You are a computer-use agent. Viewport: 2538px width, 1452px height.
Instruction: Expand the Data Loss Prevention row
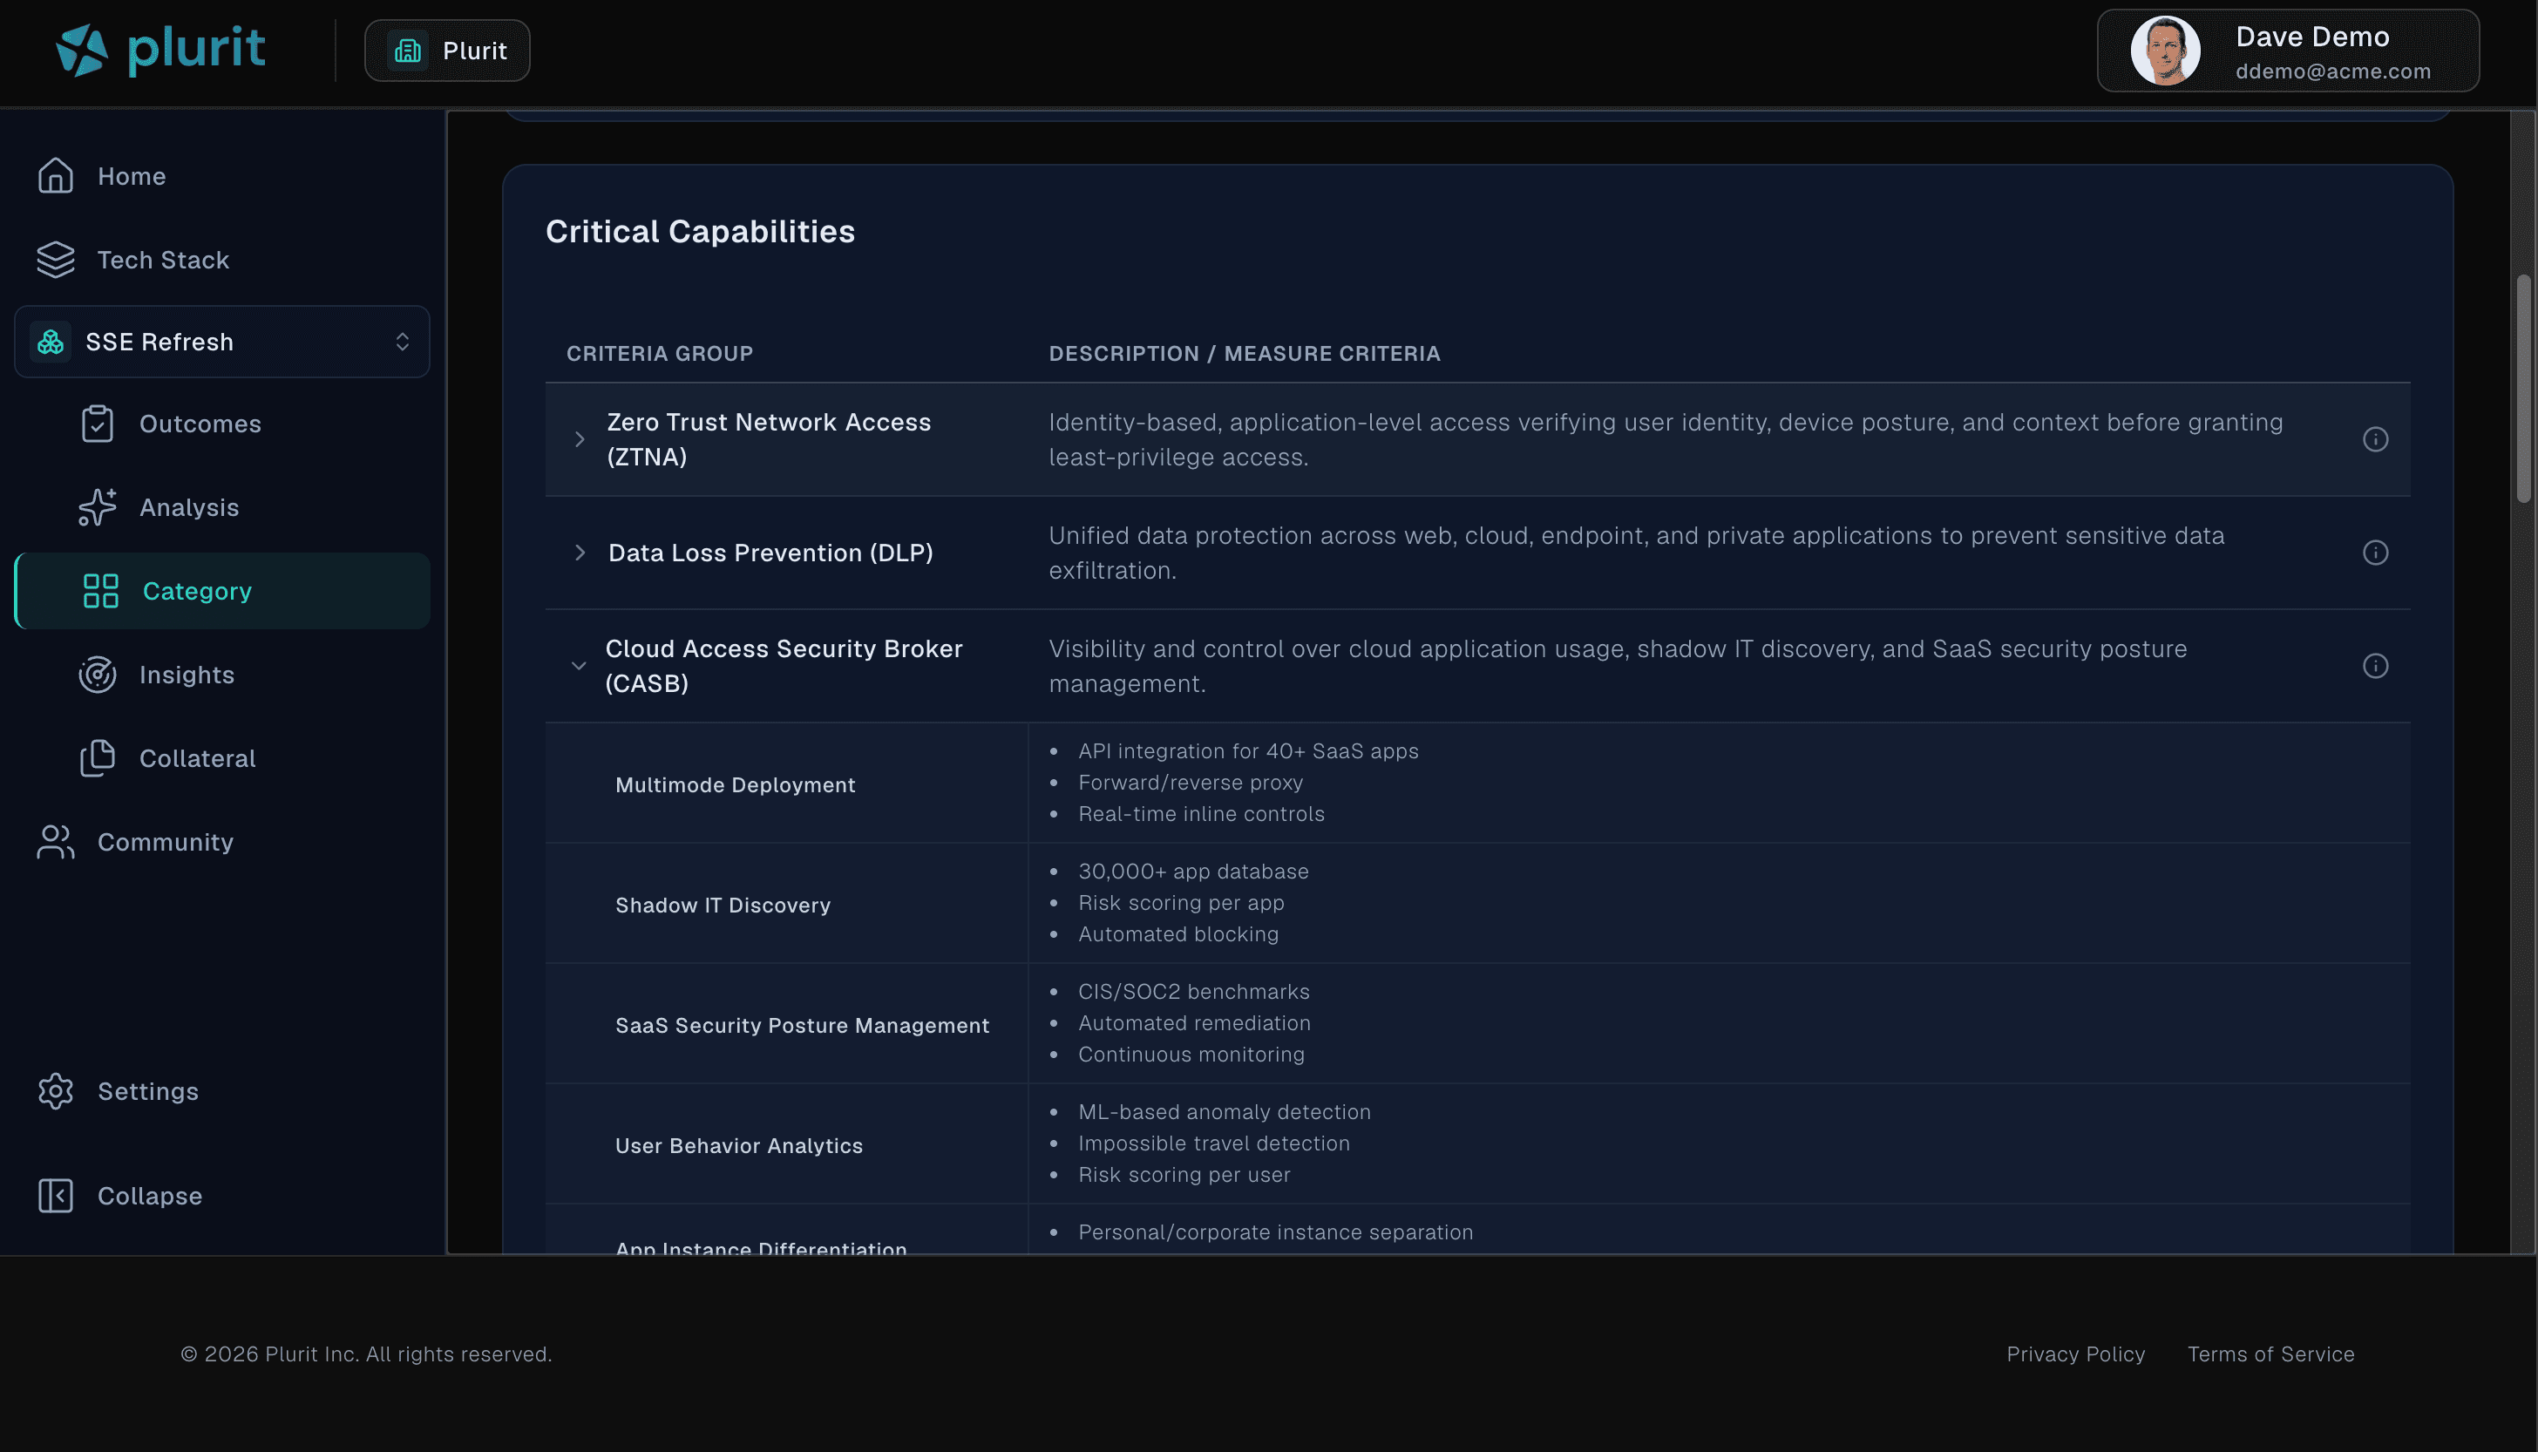pyautogui.click(x=580, y=553)
